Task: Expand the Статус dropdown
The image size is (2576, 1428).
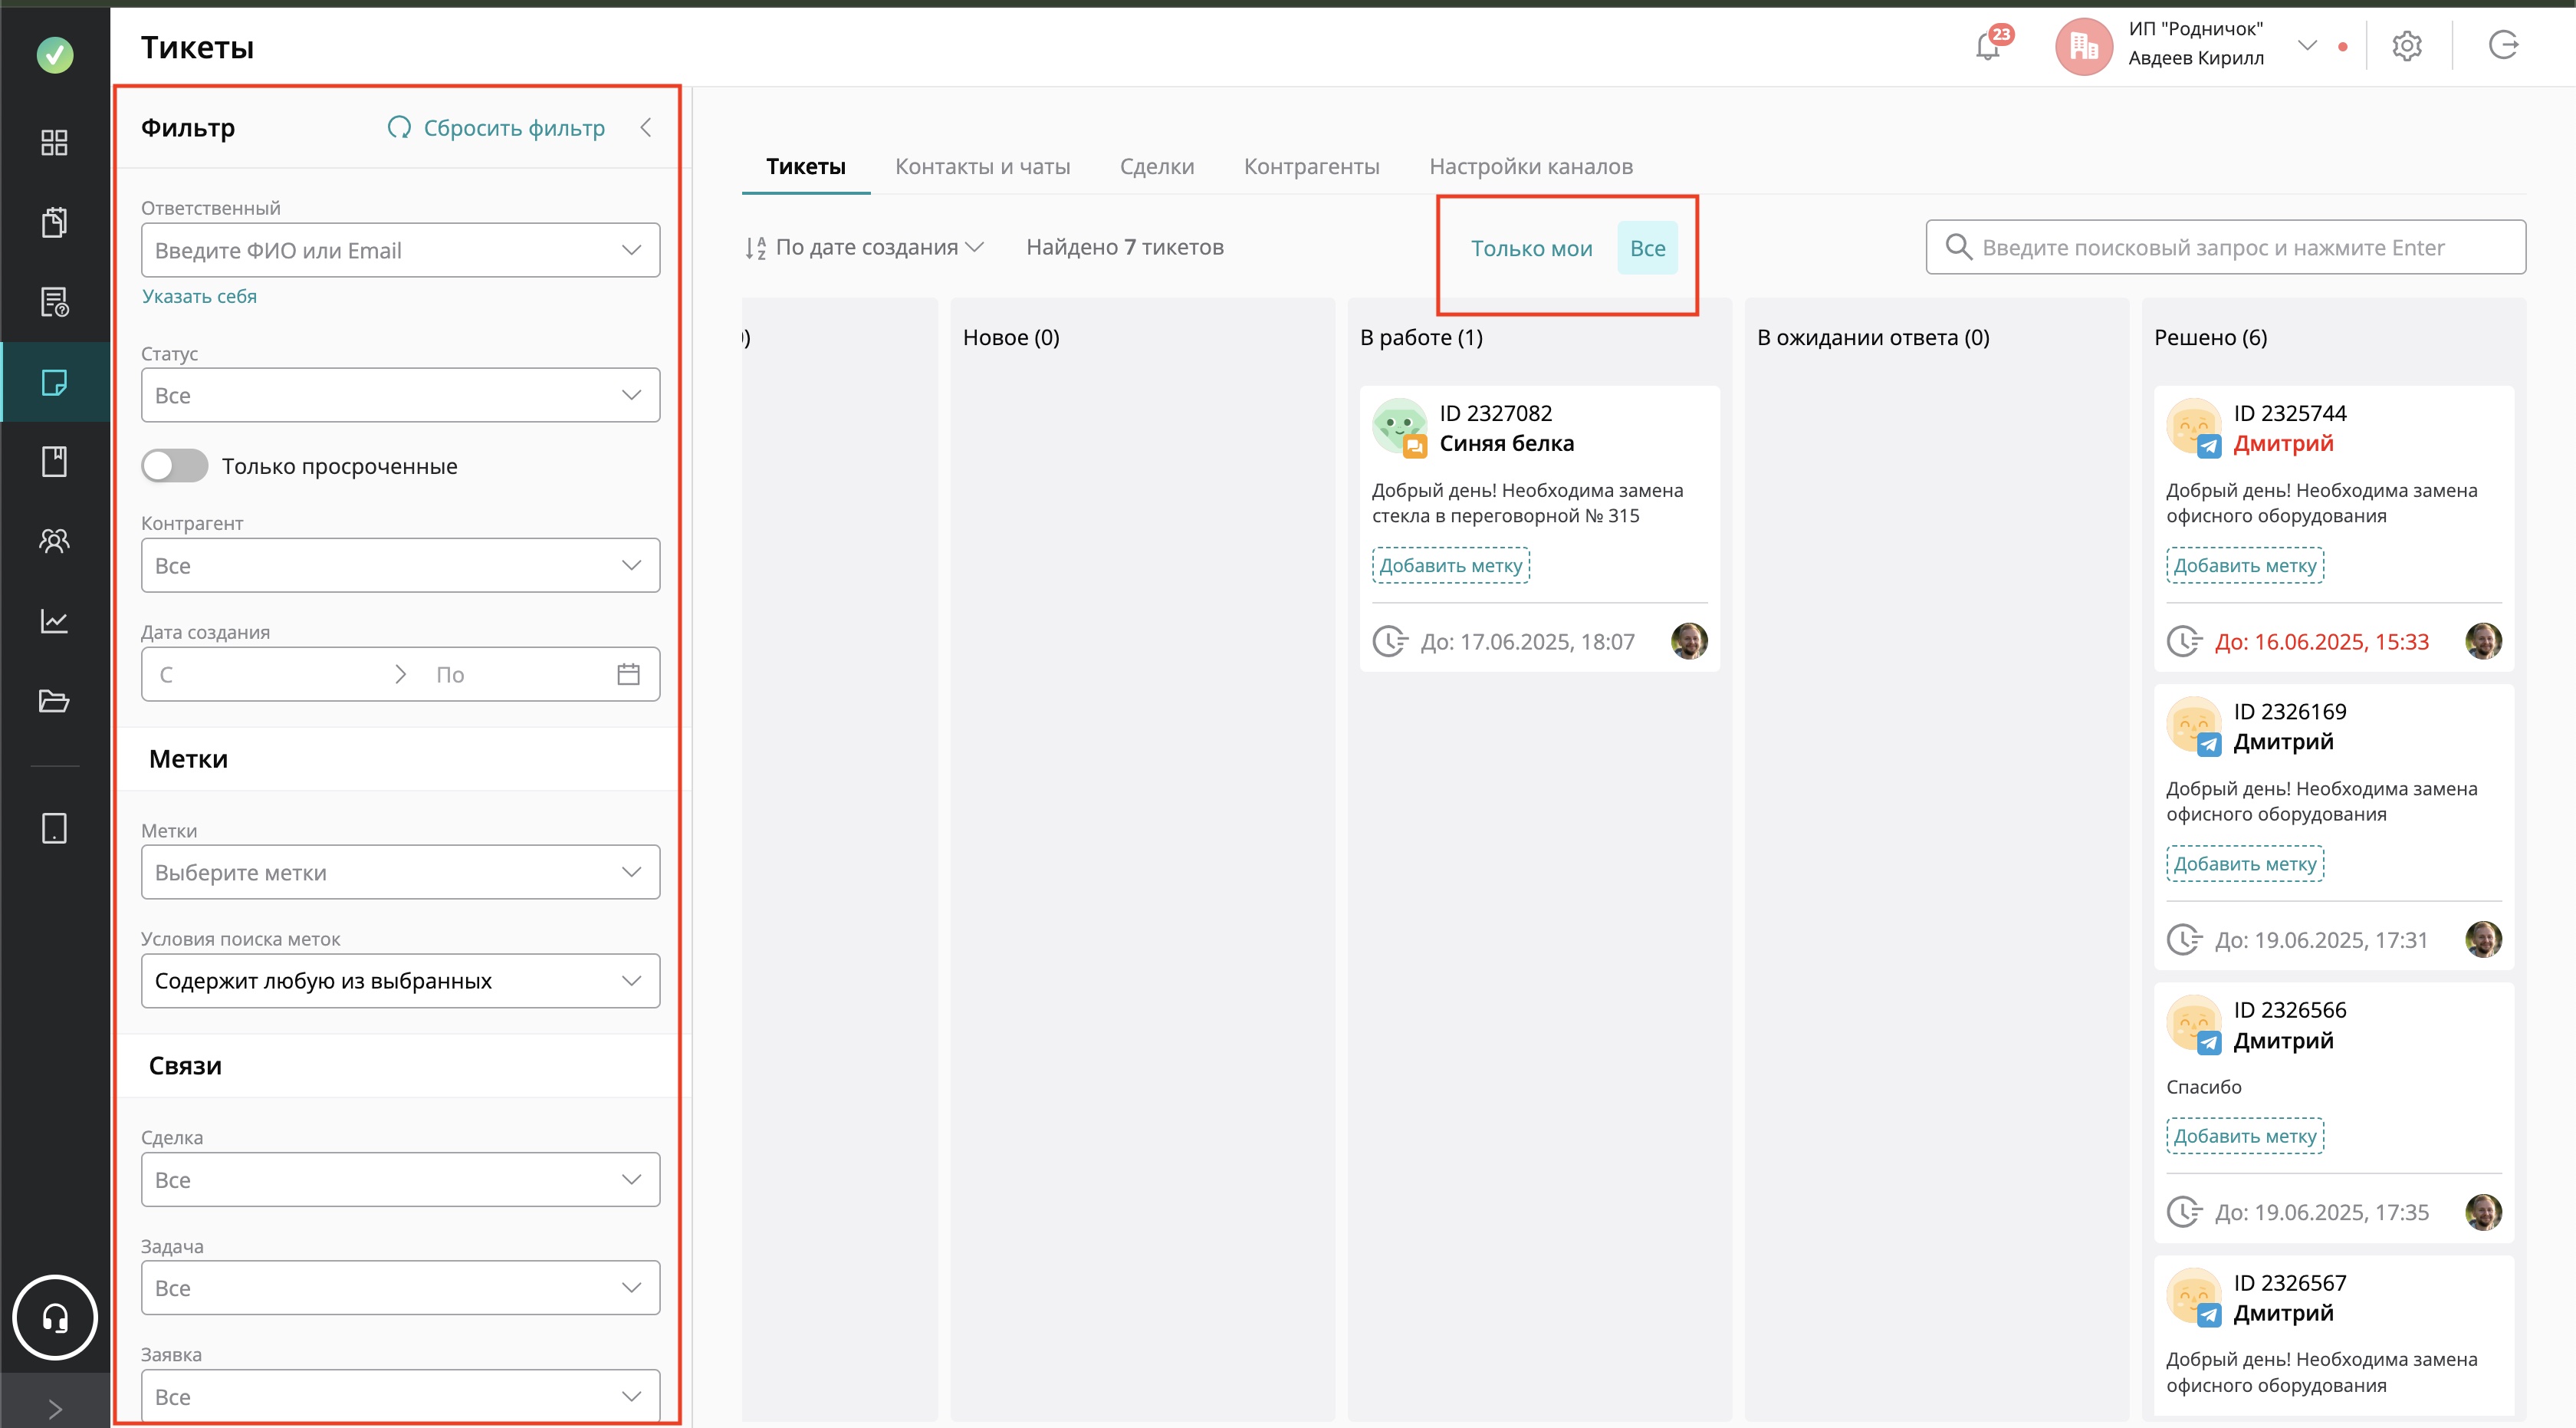Action: pos(400,395)
